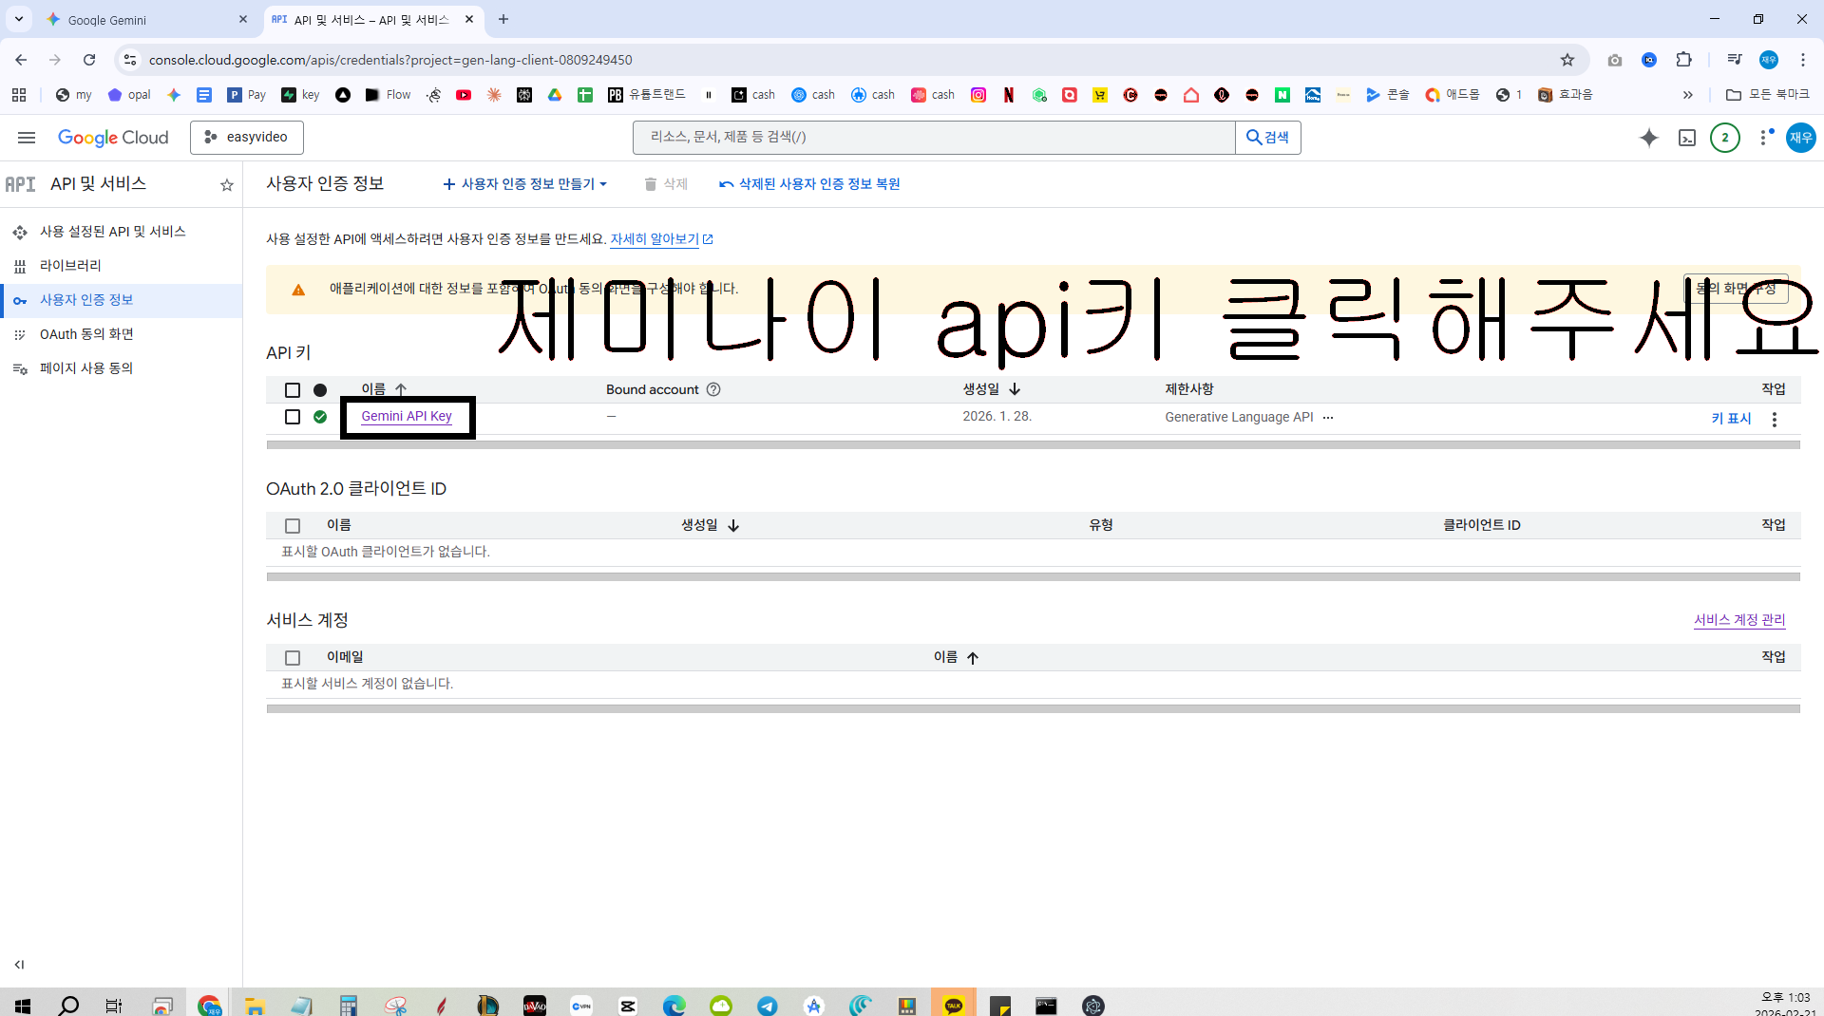The image size is (1824, 1016).
Task: Activate Cloud Shell terminal icon
Action: point(1687,138)
